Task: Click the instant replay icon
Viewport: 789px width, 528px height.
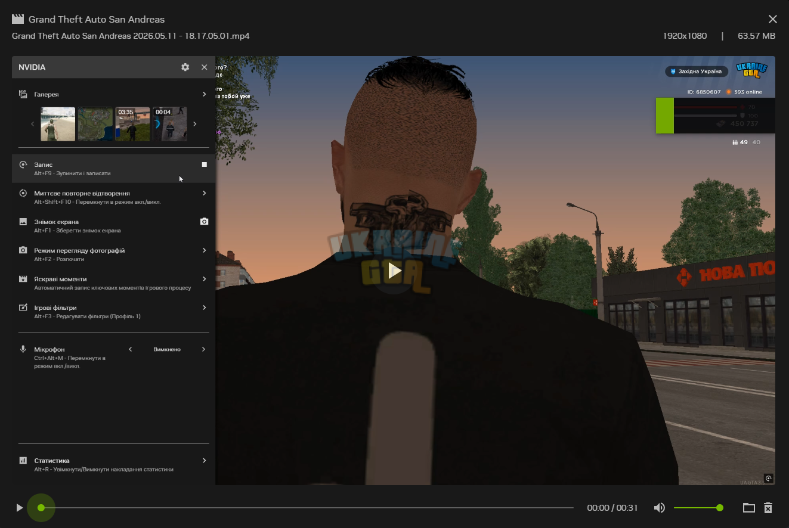Action: [x=23, y=193]
